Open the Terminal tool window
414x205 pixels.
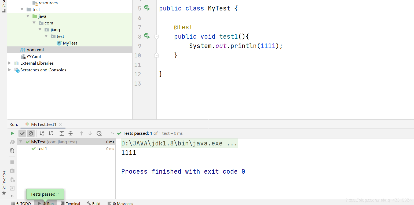pos(70,203)
